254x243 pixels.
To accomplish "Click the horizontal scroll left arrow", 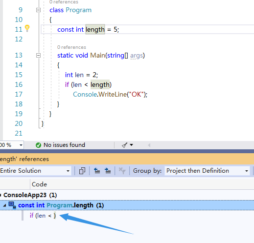I will coord(149,145).
